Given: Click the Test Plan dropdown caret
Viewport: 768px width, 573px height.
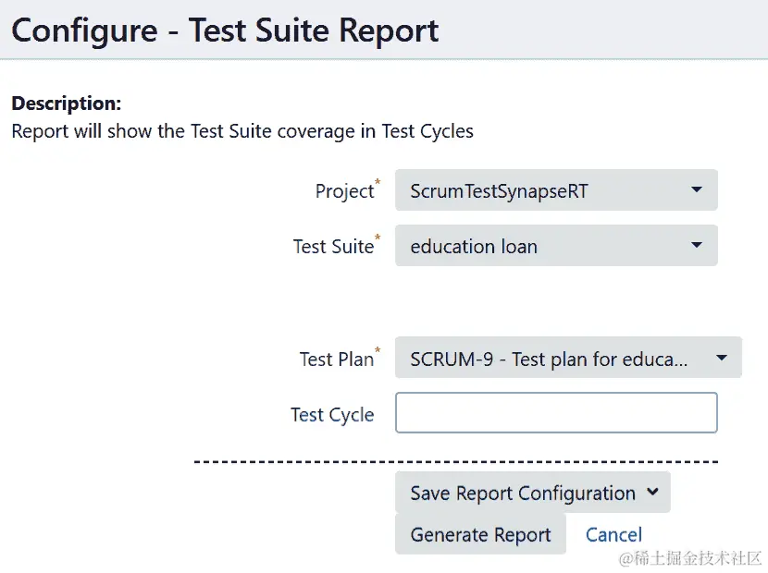Looking at the screenshot, I should point(722,358).
